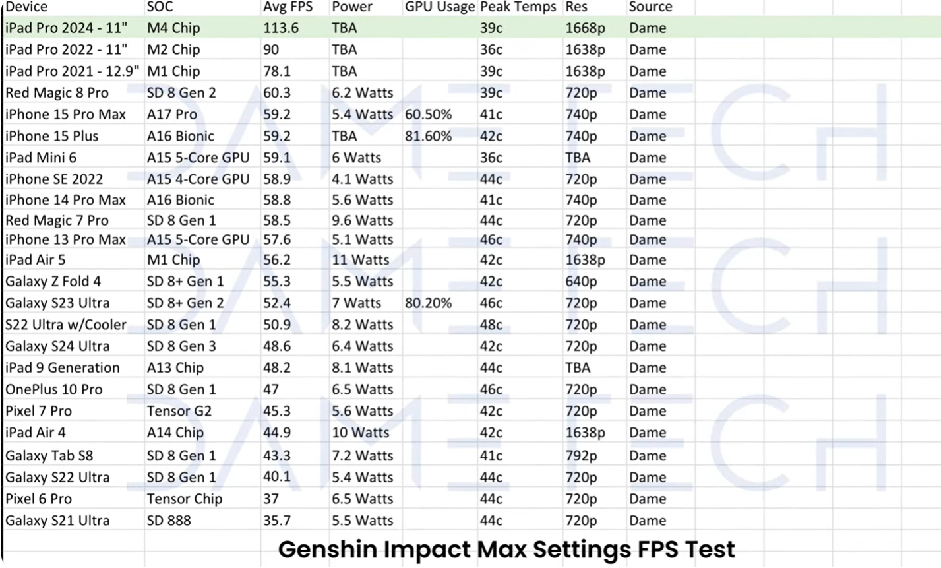Click the SD 888 SOC cell

169,521
